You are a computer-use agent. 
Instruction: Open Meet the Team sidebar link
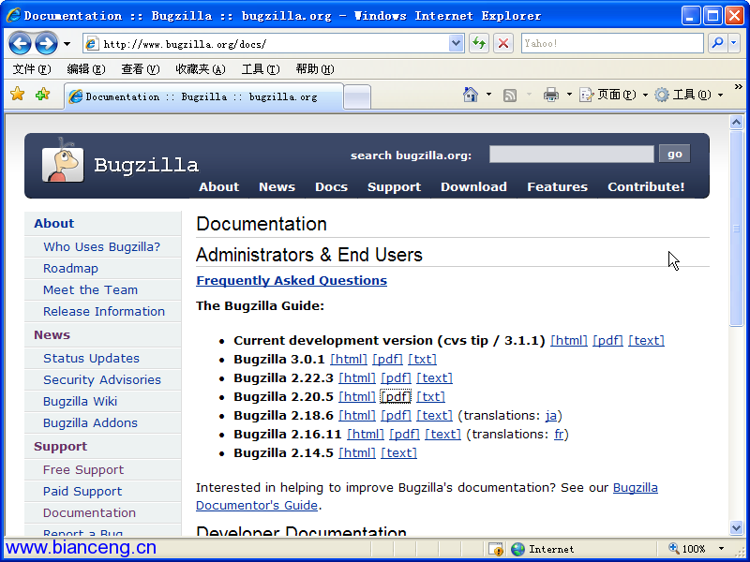(x=90, y=290)
